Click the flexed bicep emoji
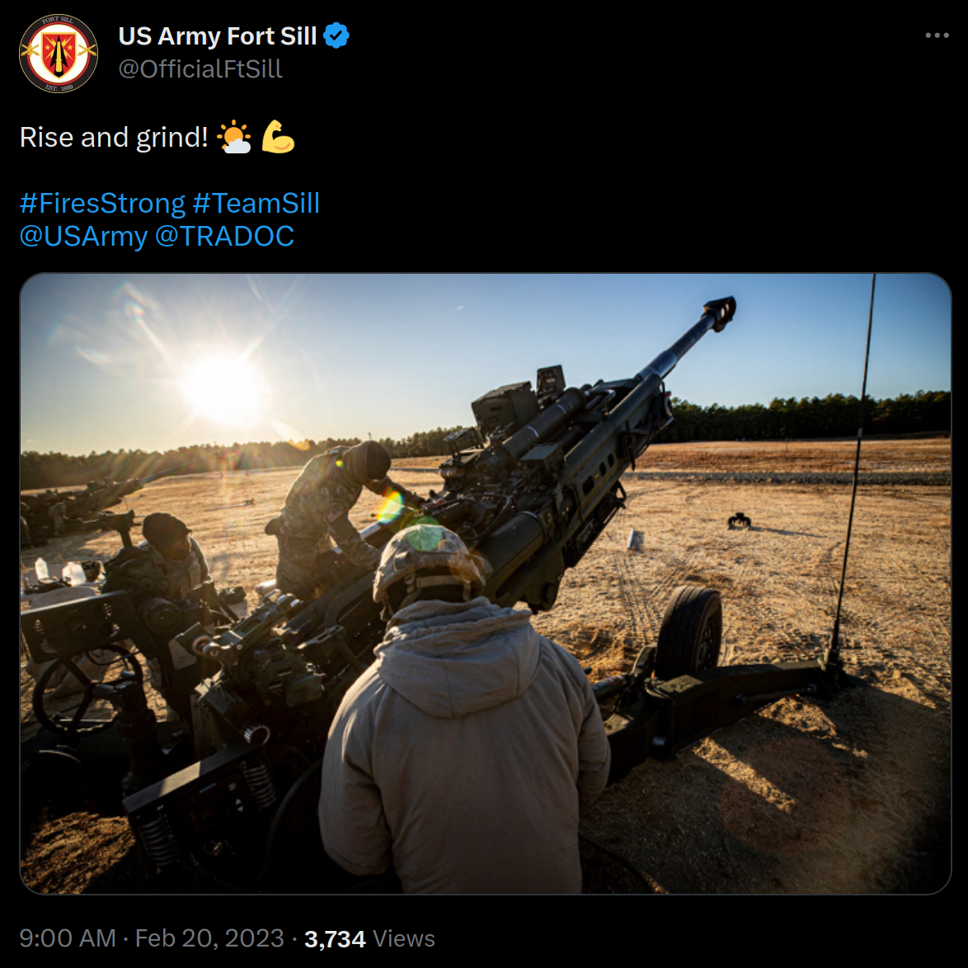This screenshot has height=968, width=968. [x=278, y=137]
